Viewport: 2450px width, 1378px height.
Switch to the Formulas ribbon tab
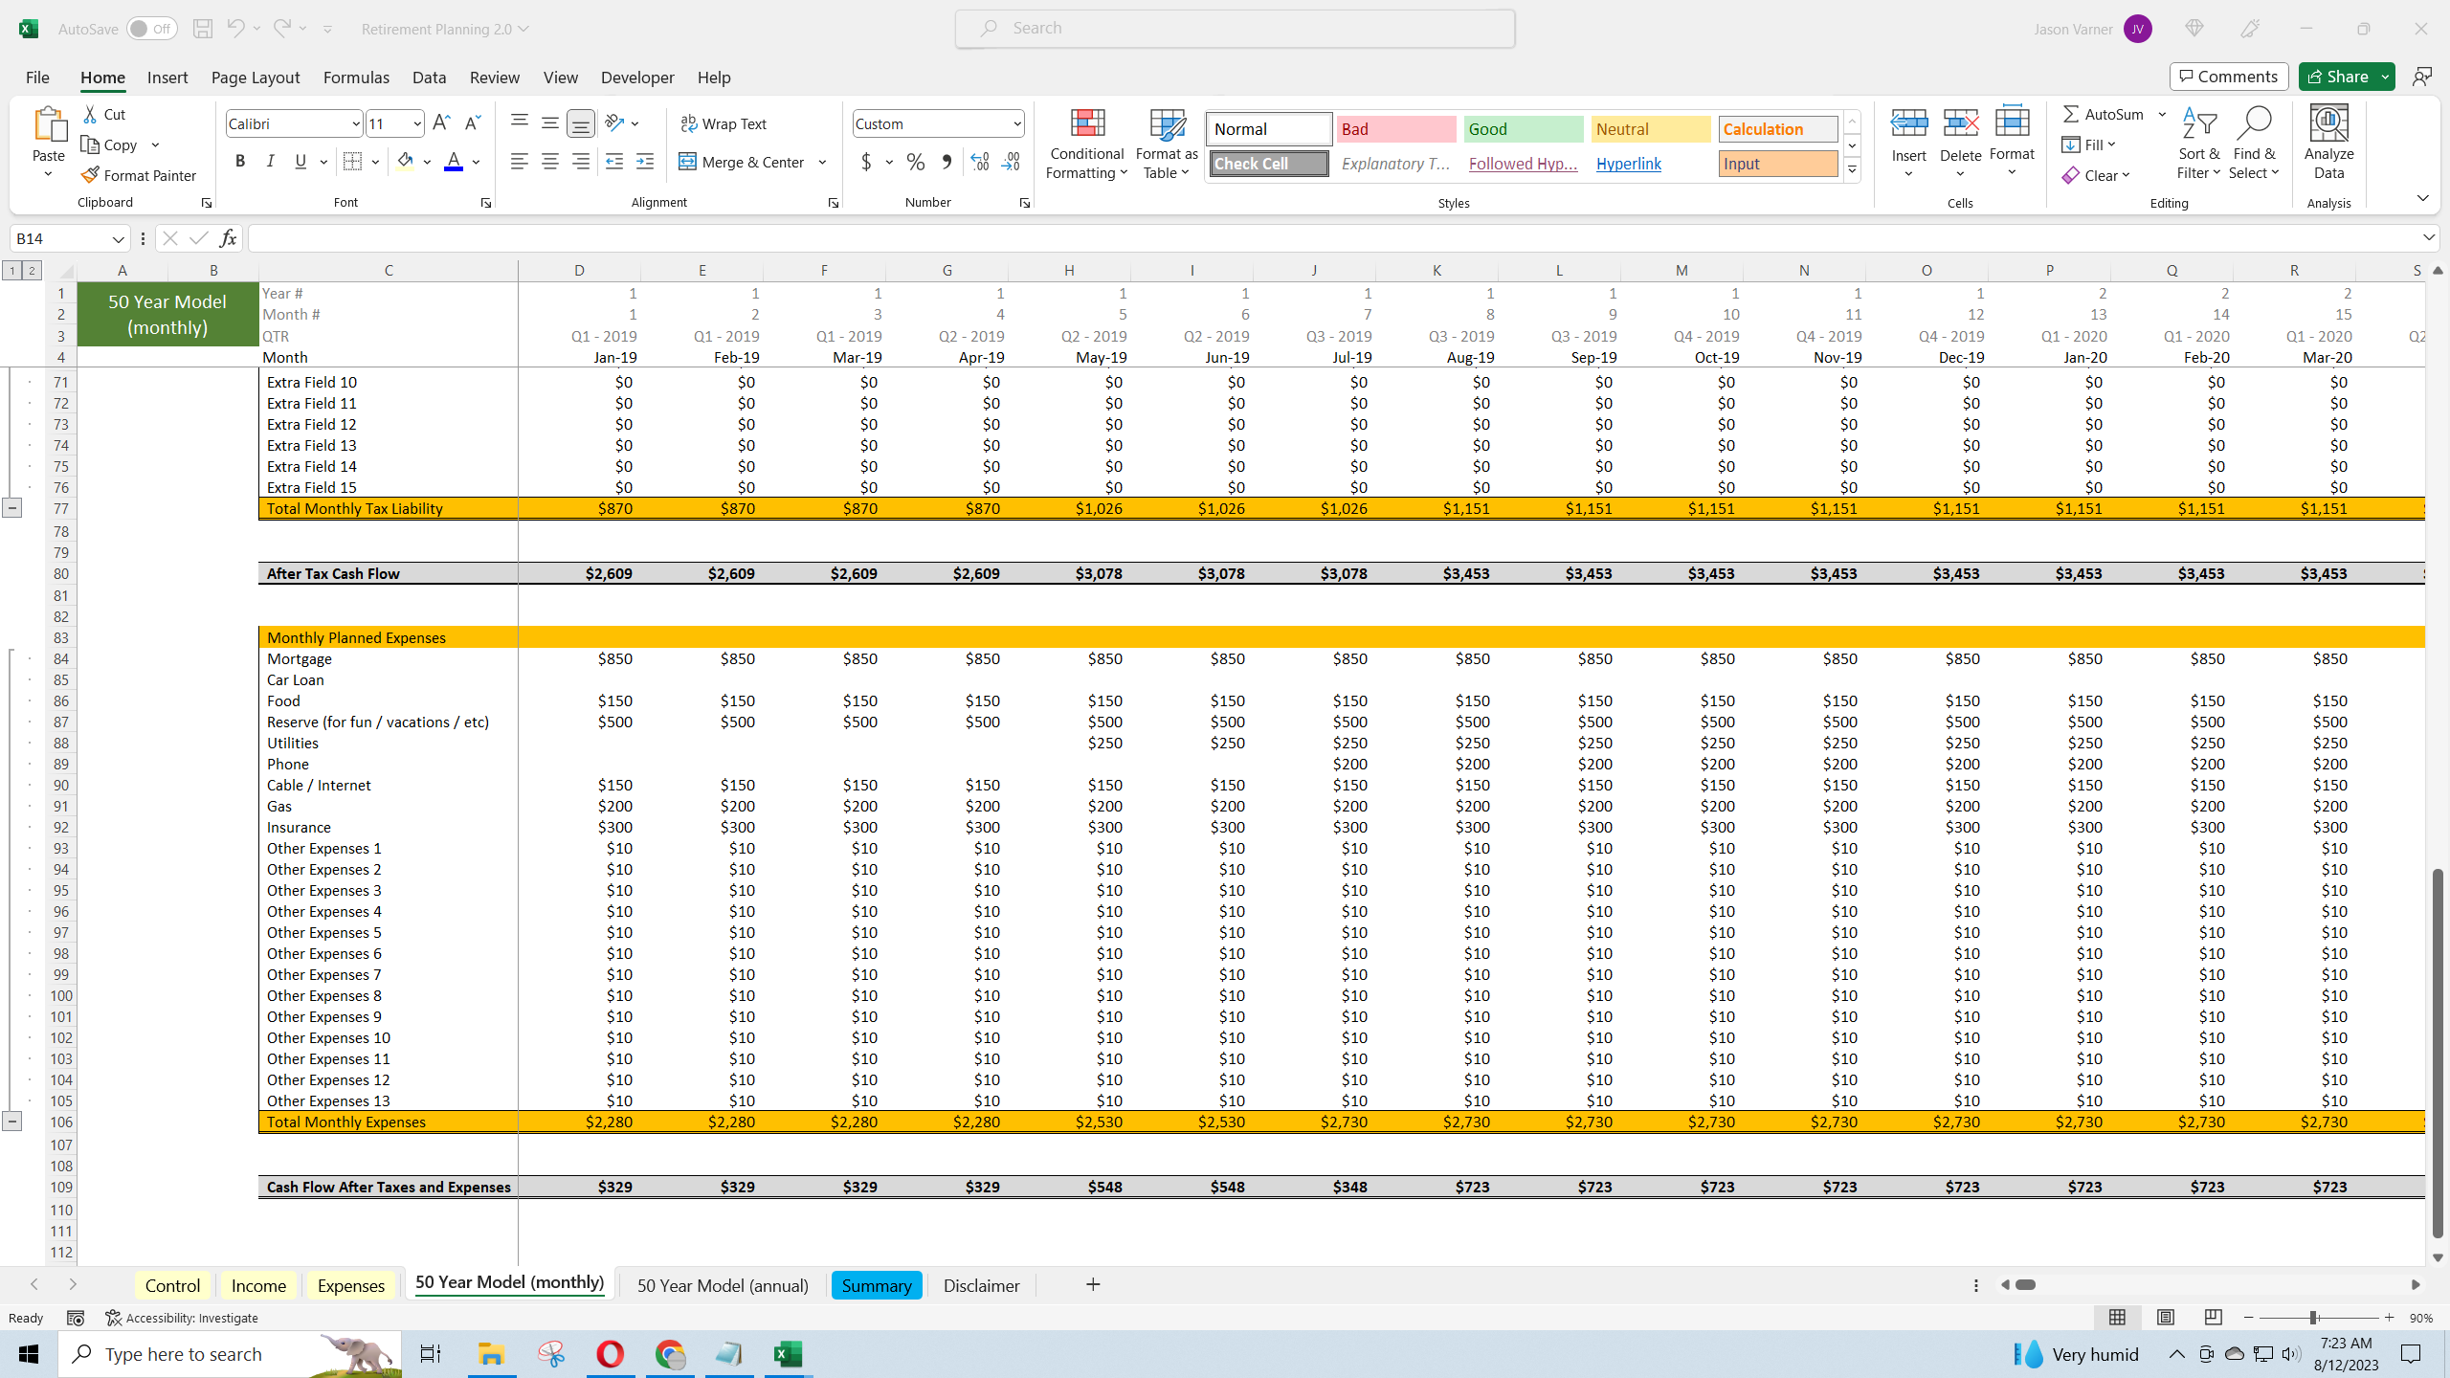coord(355,78)
